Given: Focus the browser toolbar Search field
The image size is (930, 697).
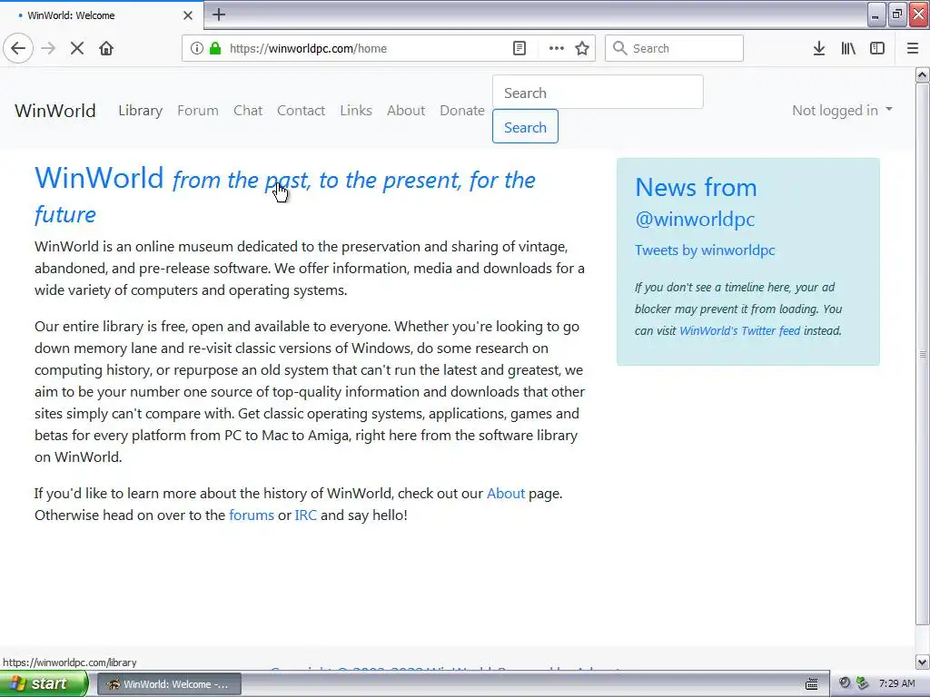Looking at the screenshot, I should pyautogui.click(x=675, y=48).
